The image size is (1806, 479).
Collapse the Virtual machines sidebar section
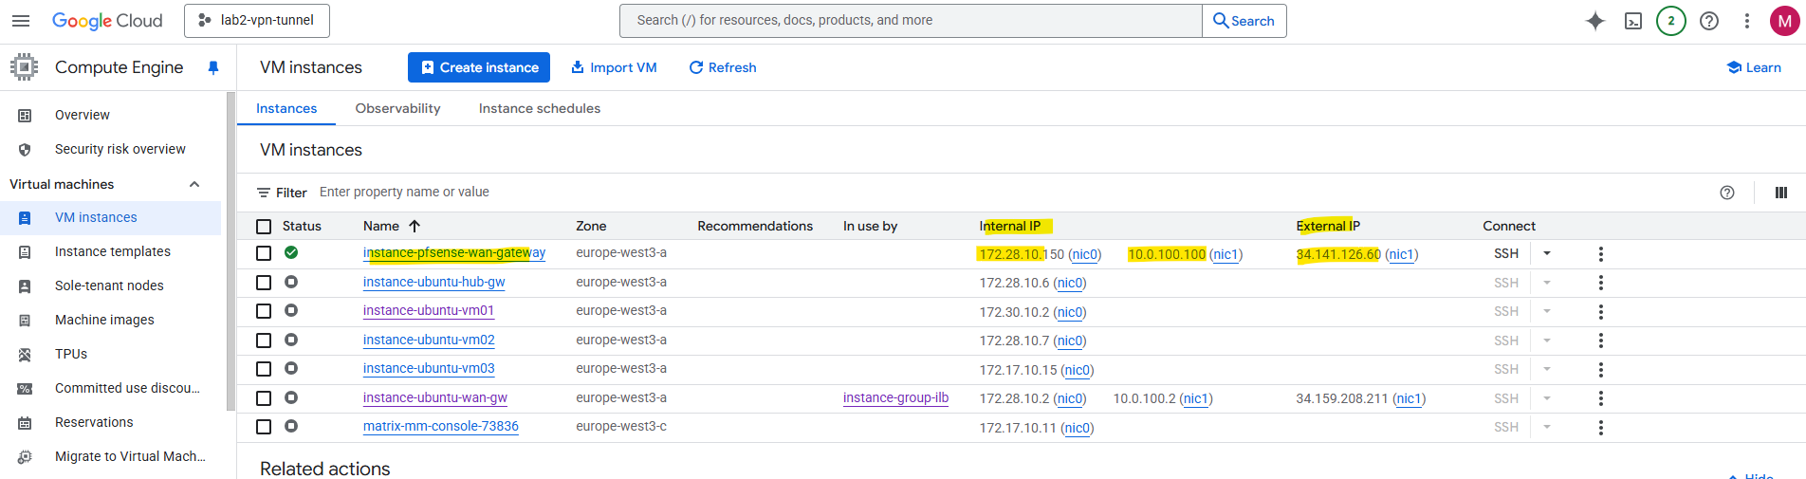tap(194, 184)
